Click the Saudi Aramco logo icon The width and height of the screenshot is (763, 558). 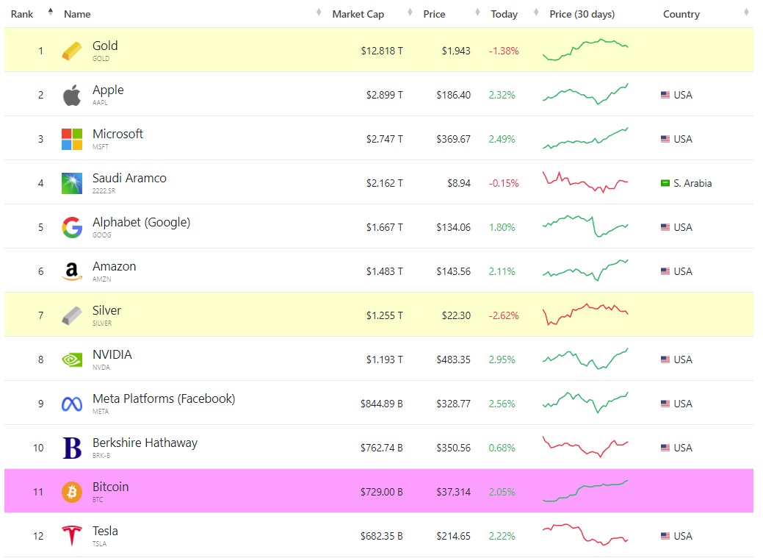71,183
